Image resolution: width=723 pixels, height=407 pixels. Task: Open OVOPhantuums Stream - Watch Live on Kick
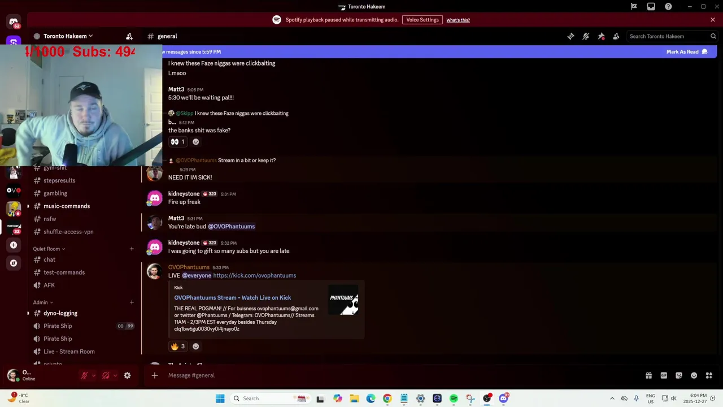pos(233,298)
